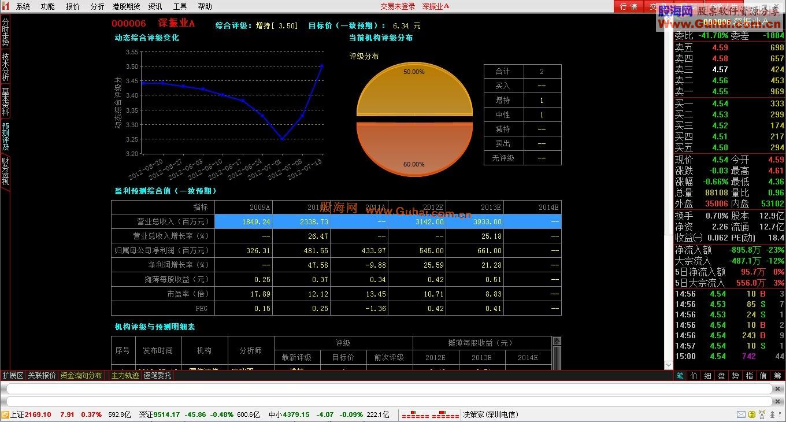Click the double up-arrow icon in status bar
The height and width of the screenshot is (422, 786).
point(772,414)
